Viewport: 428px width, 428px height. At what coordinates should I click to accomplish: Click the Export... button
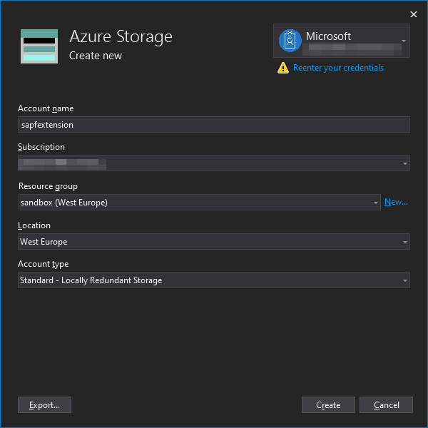(44, 404)
